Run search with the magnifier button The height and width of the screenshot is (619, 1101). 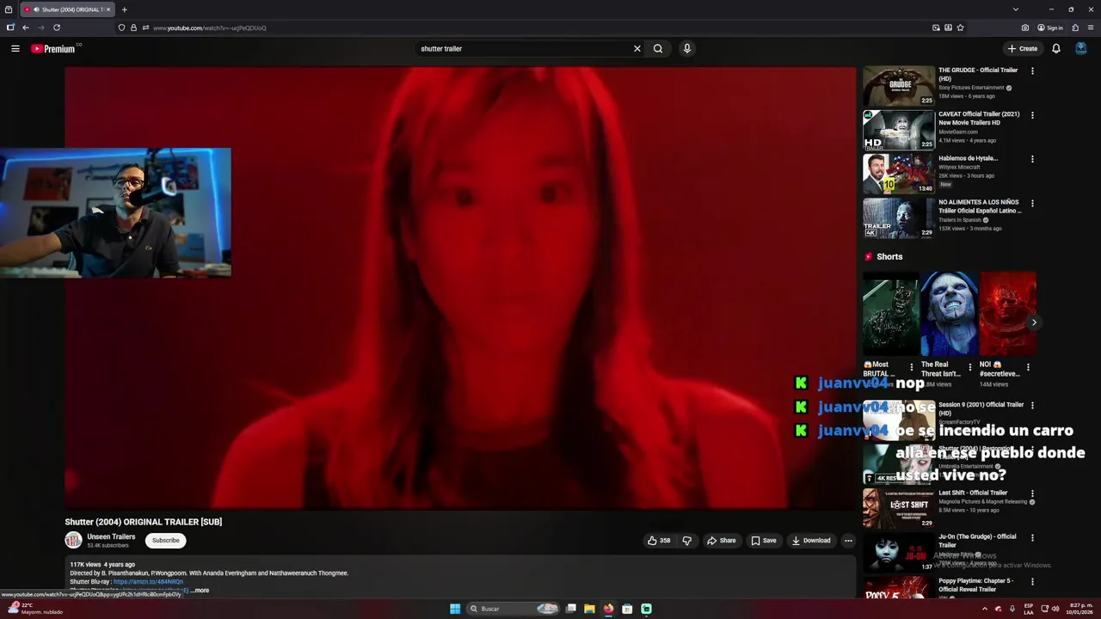point(658,49)
